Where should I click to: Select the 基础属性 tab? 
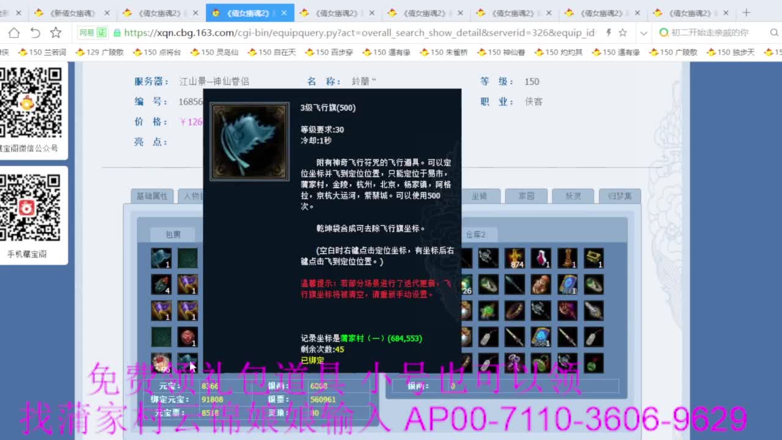(x=152, y=196)
